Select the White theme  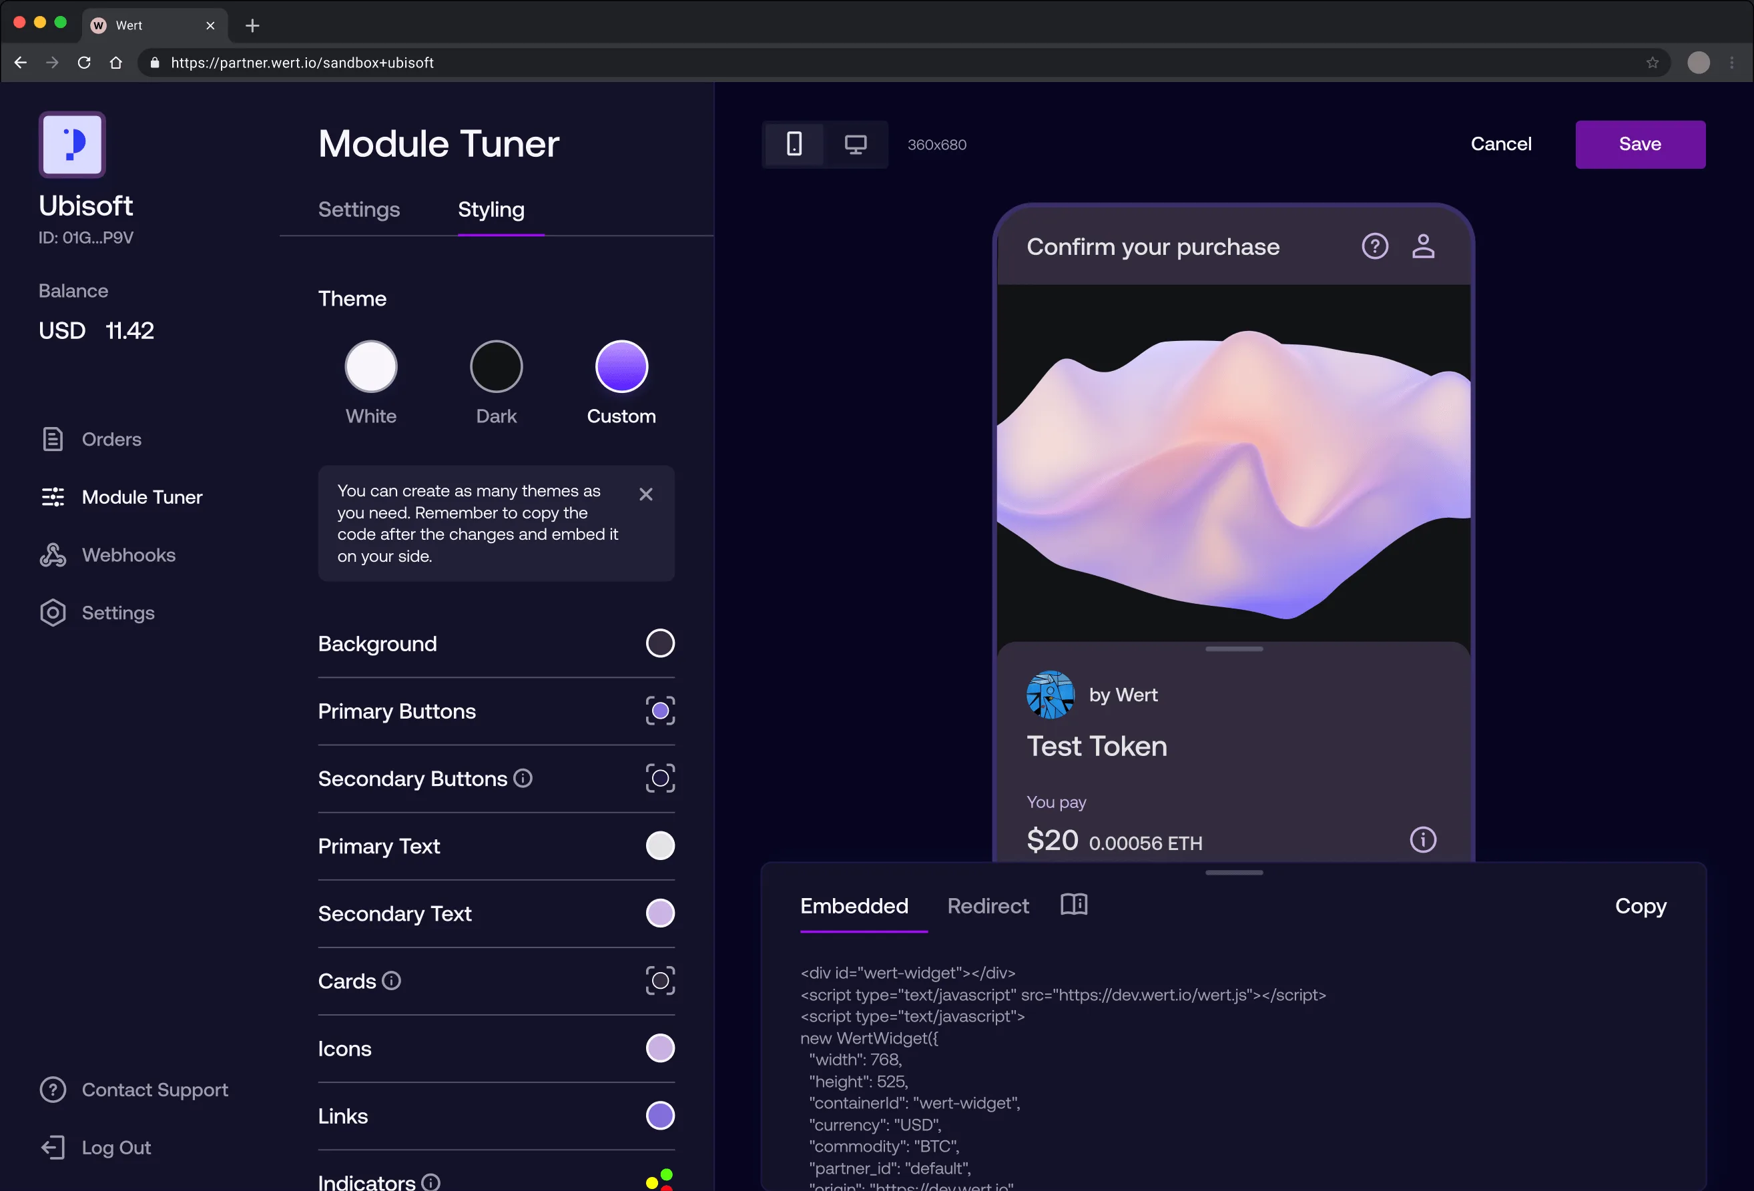click(x=370, y=368)
